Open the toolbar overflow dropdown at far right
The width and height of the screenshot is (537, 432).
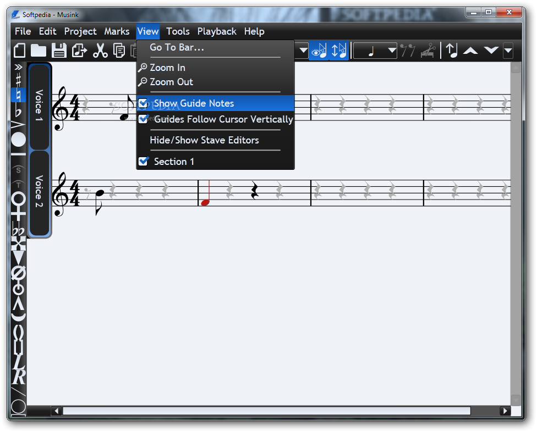tap(508, 51)
